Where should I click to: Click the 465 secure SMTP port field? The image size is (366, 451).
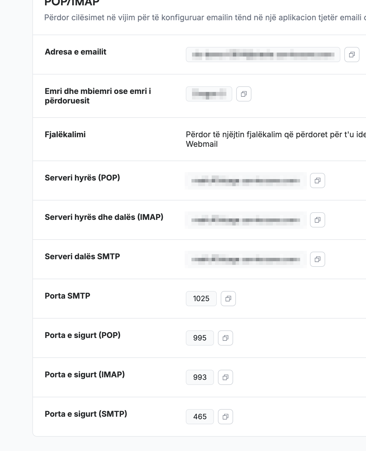[x=200, y=417]
